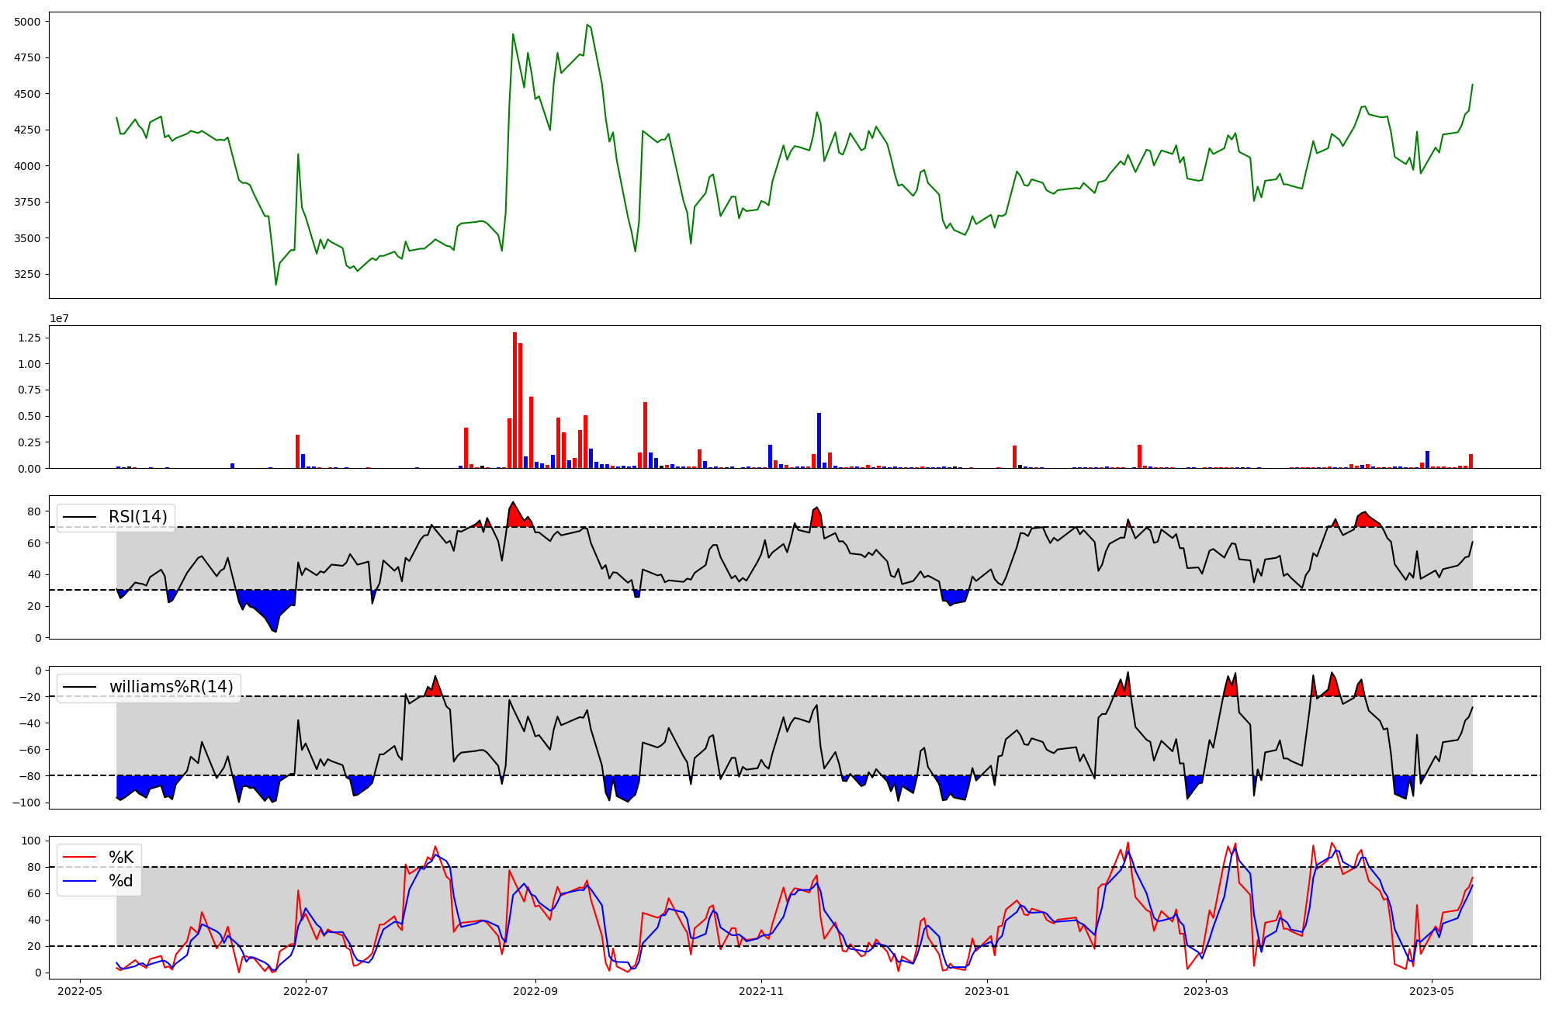Viewport: 1552px width, 1009px height.
Task: Click the blue %d legend line swatch
Action: tap(80, 881)
